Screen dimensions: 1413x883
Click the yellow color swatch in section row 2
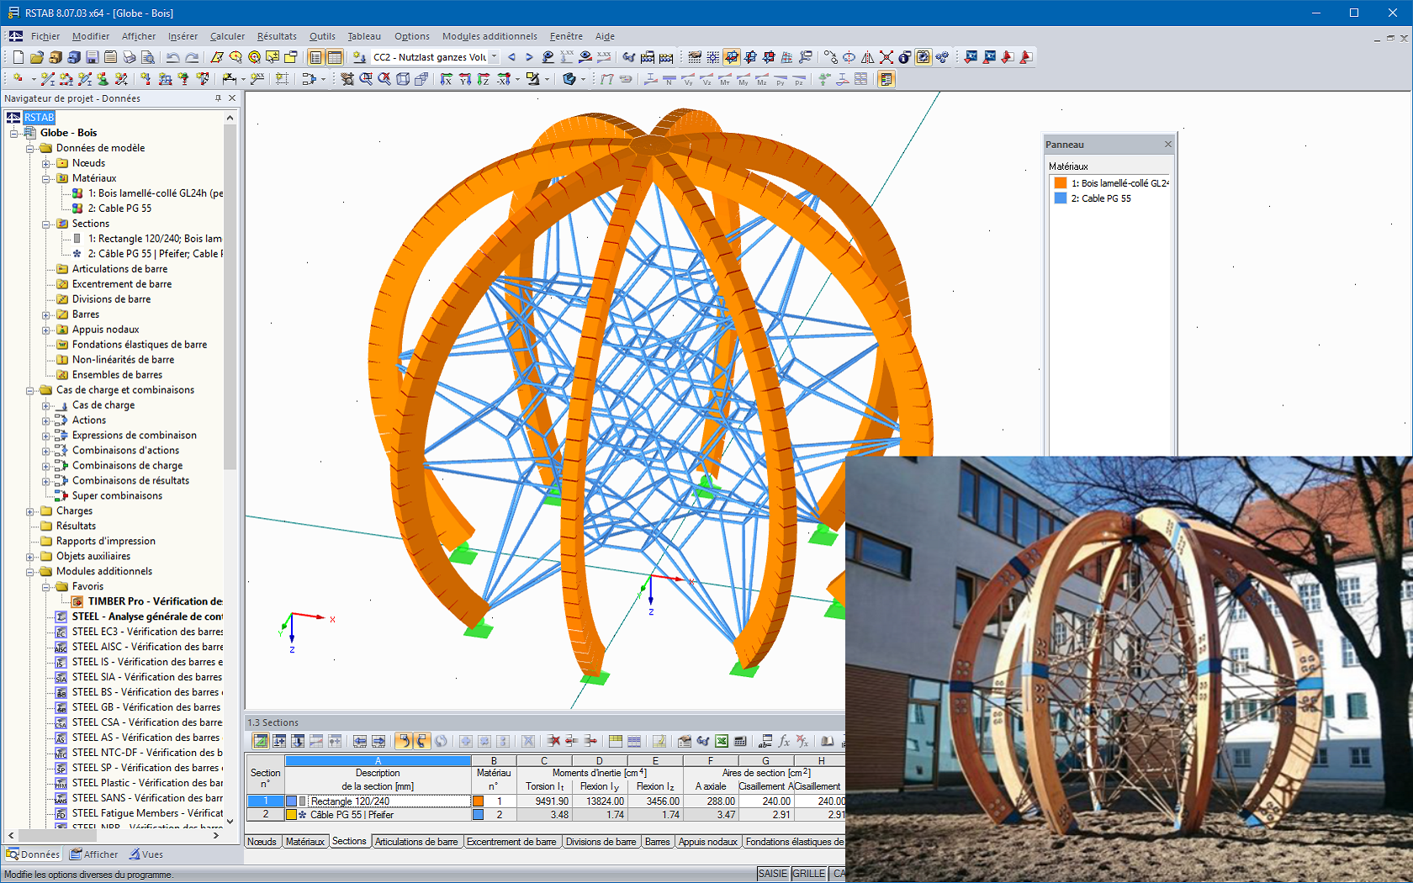(291, 815)
